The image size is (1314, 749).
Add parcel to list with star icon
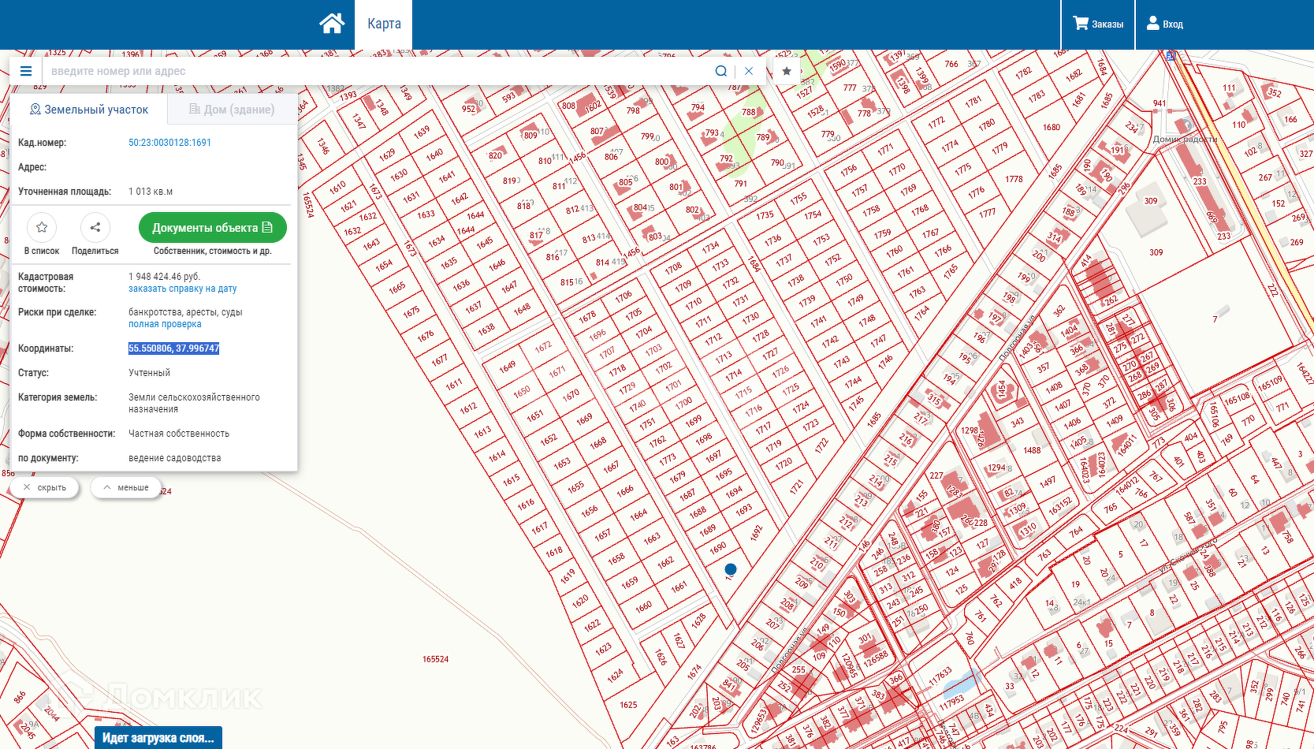(42, 228)
